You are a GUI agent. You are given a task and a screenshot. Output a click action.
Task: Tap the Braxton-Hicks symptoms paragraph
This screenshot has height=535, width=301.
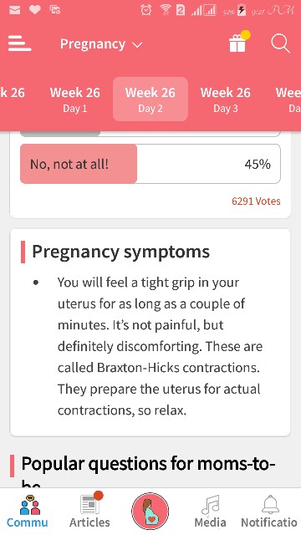(x=160, y=346)
